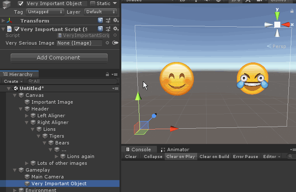This screenshot has width=296, height=192.
Task: Select Main Camera in the Hierarchy
Action: point(47,177)
